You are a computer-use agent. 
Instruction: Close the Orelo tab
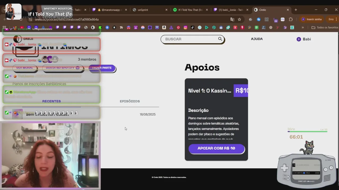tap(288, 10)
